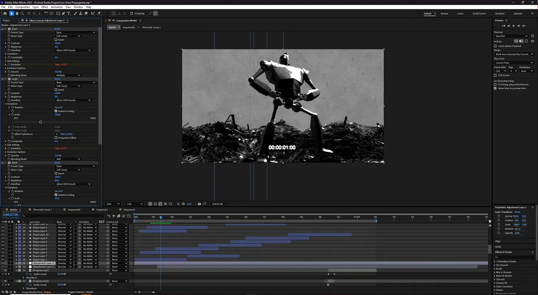Hide Adjustment Layer 2 with eye icon
Viewport: 538px width, 295px height.
click(3, 263)
